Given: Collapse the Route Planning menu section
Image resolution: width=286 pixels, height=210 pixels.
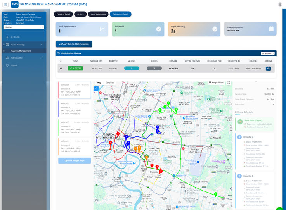Looking at the screenshot, I should pos(24,45).
